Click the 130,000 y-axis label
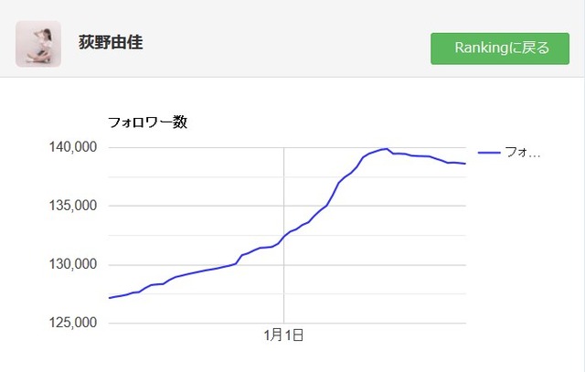 click(73, 264)
